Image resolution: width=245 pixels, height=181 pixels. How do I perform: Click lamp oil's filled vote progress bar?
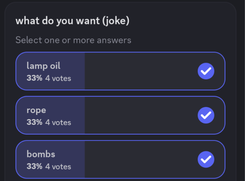[50, 71]
